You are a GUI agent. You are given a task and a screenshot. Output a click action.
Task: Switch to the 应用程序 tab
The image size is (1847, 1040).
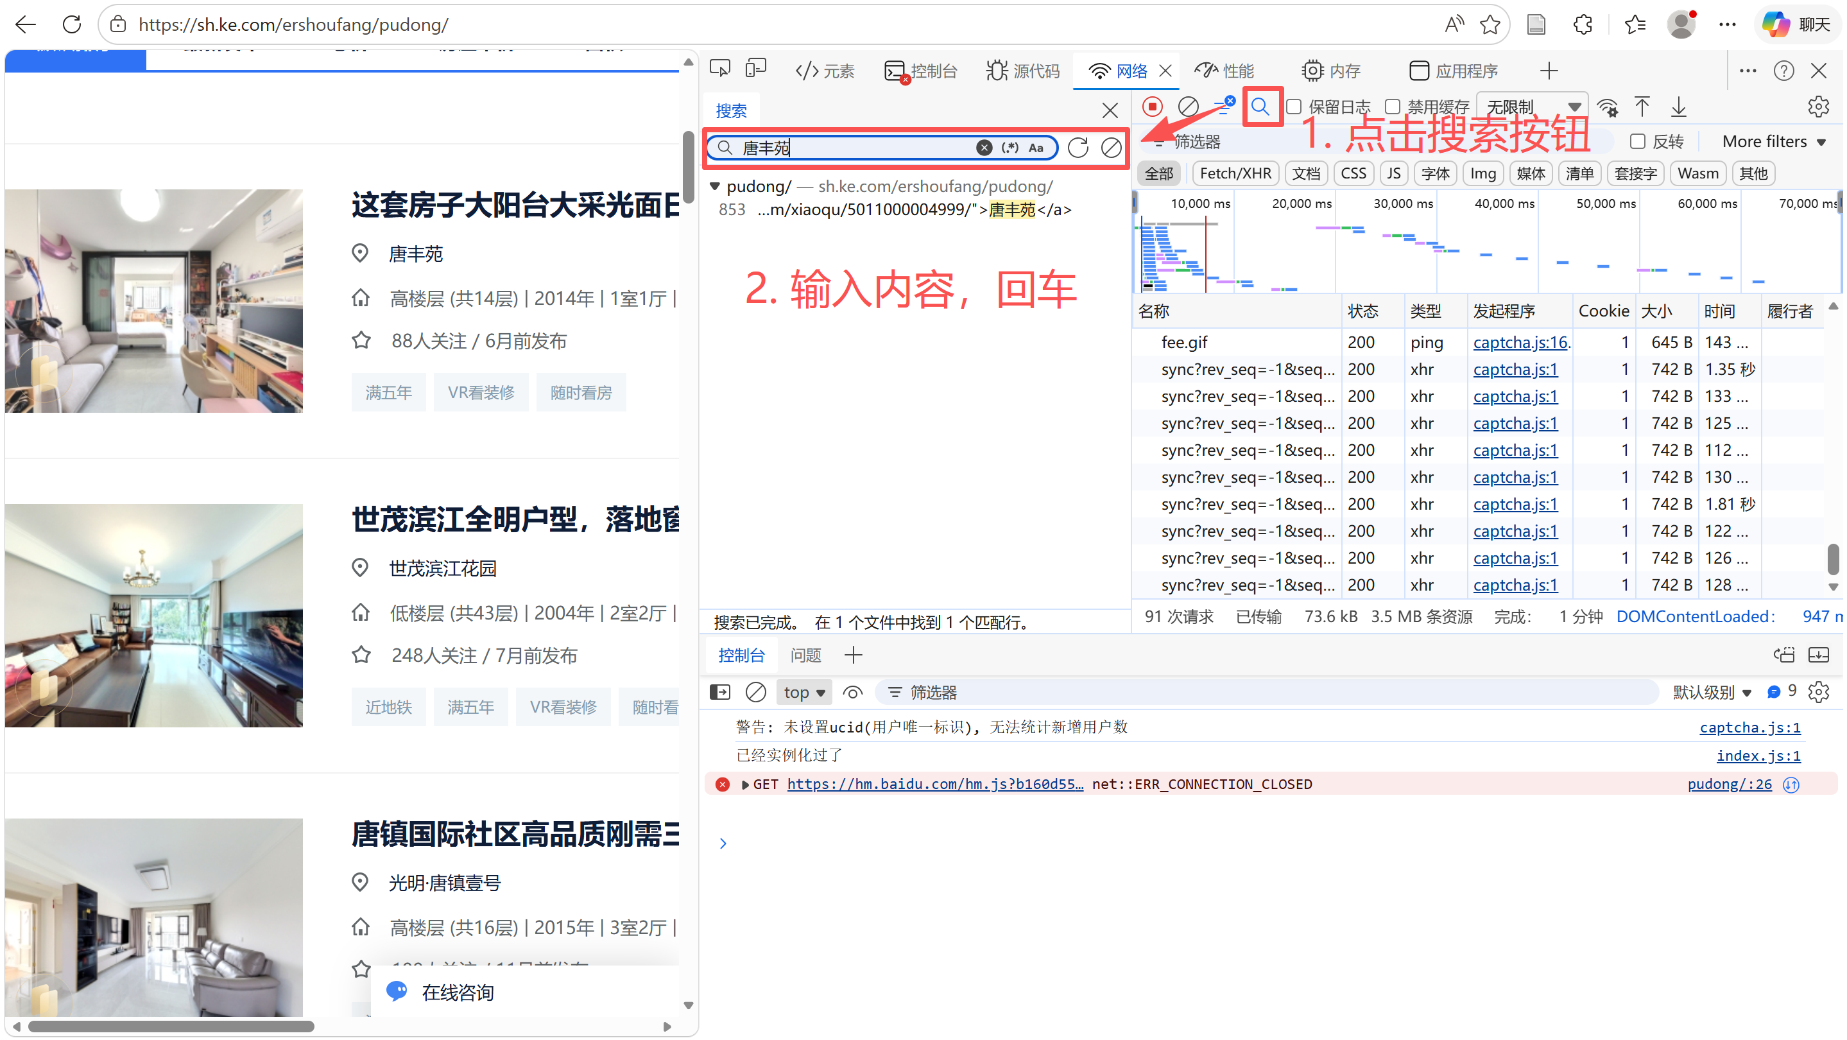[1454, 70]
